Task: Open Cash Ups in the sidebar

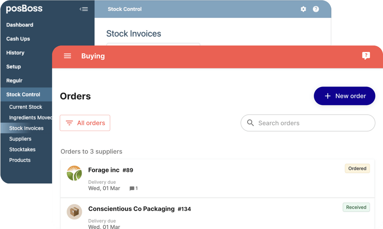Action: click(18, 39)
